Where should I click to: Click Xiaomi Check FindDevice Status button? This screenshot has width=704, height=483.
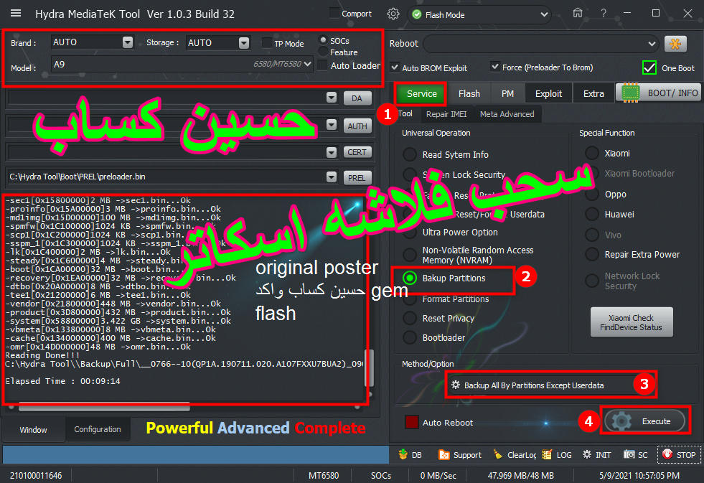pos(631,322)
